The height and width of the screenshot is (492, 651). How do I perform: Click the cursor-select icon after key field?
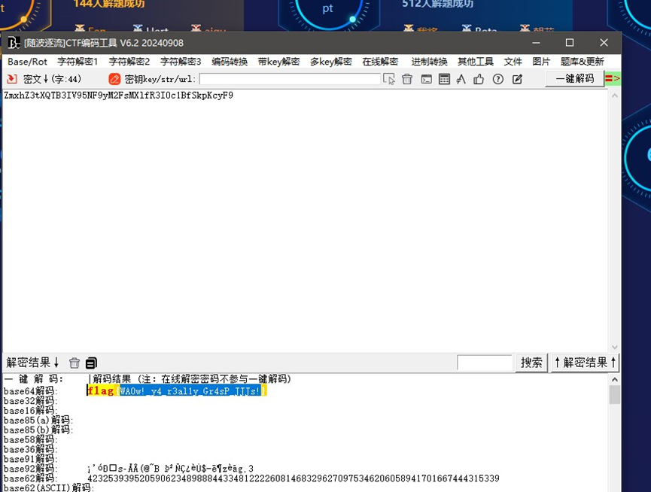[x=389, y=79]
